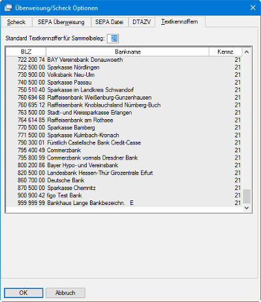Select Bankhaus Lange Bankbezeichn. row
Image resolution: width=261 pixels, height=302 pixels.
[x=124, y=203]
